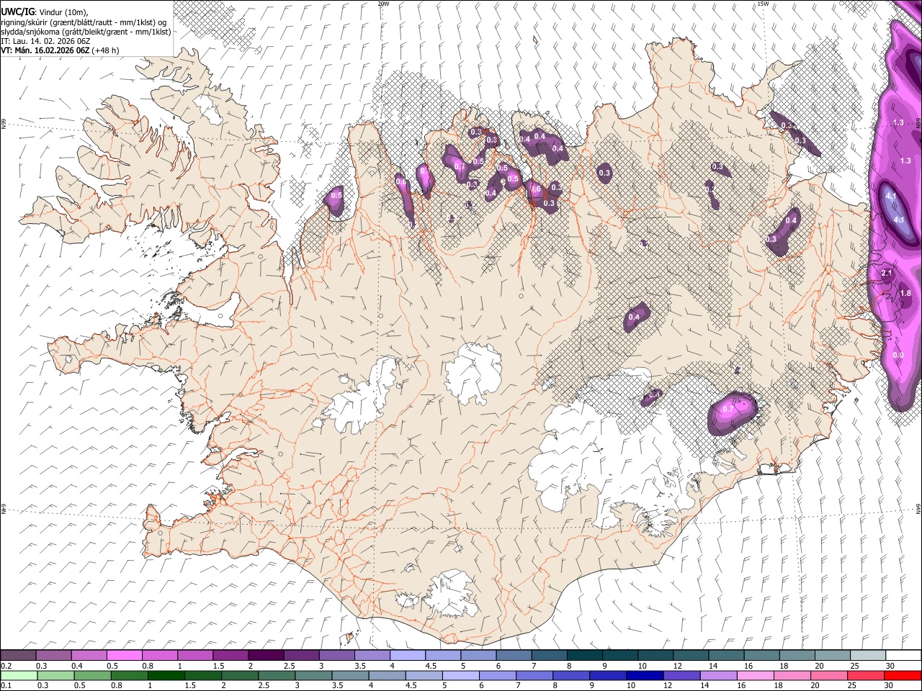This screenshot has height=691, width=922.
Task: Pick the 16–18 light pink swatch in lower scale
Action: pos(755,675)
